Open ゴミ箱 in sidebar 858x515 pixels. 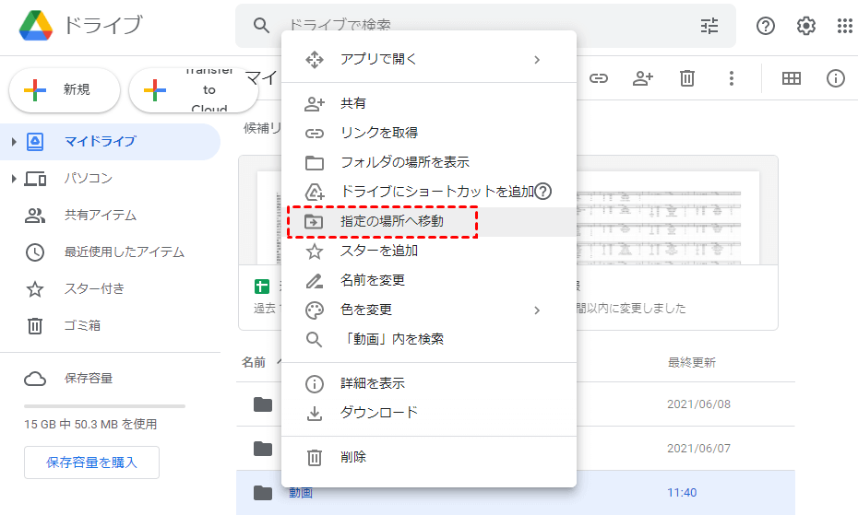click(x=110, y=326)
